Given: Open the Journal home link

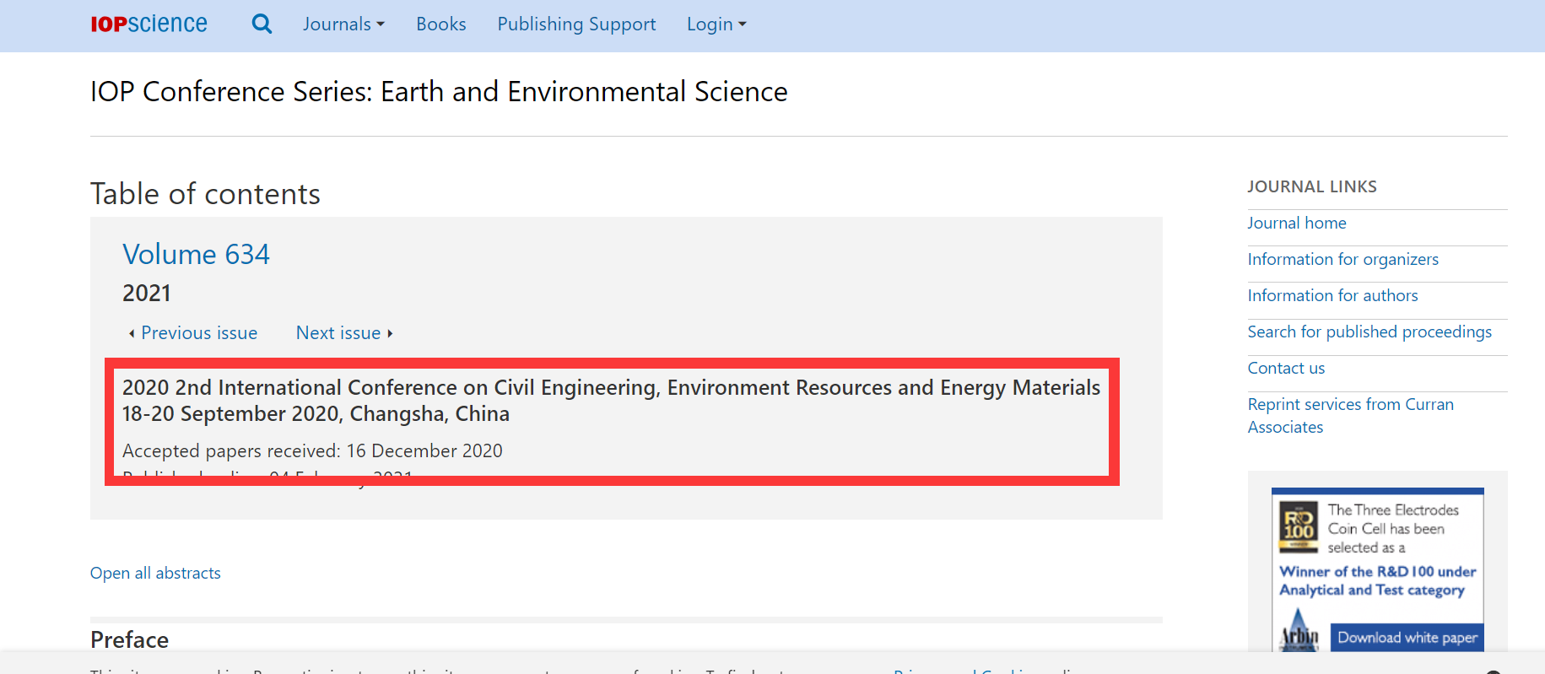Looking at the screenshot, I should pyautogui.click(x=1297, y=223).
